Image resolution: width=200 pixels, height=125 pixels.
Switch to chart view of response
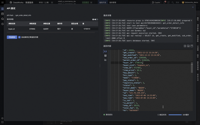tap(105, 60)
